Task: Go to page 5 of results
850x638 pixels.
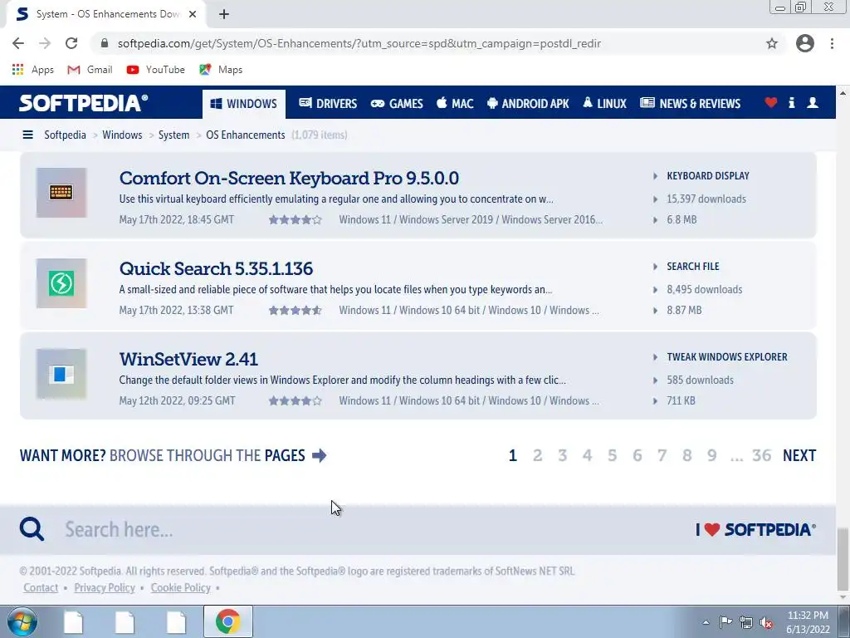Action: tap(612, 455)
